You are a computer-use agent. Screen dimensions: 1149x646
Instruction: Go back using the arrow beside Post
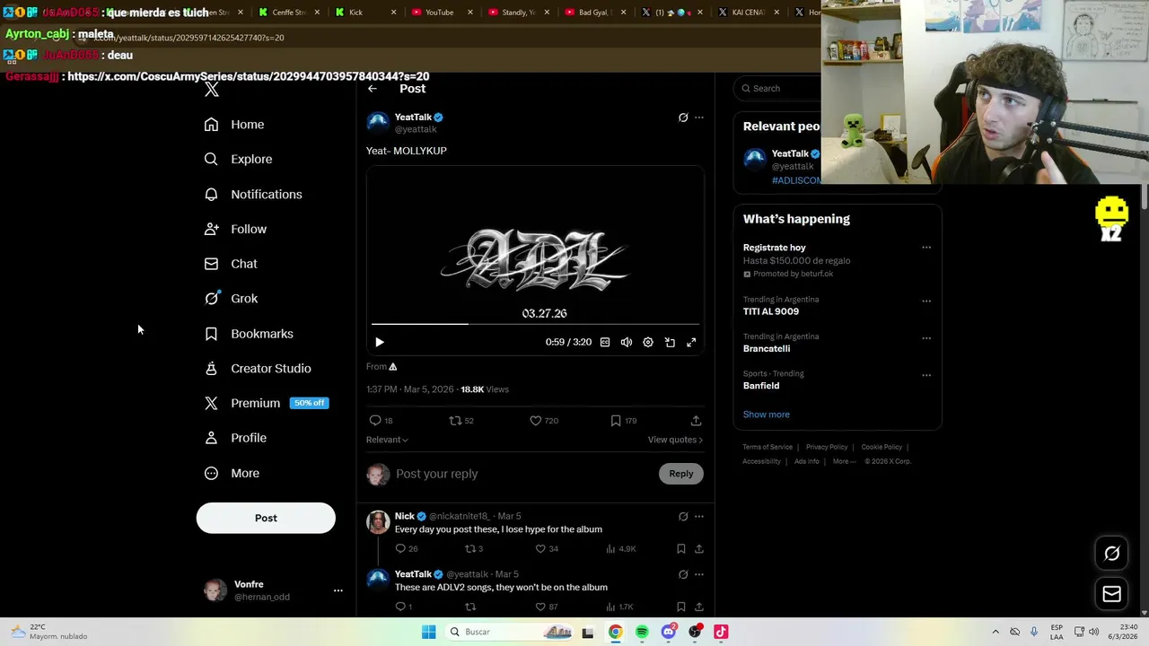(x=373, y=89)
